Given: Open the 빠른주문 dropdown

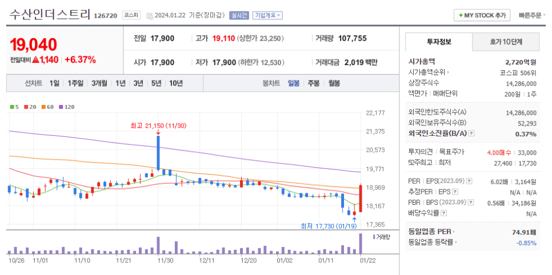Looking at the screenshot, I should point(531,15).
